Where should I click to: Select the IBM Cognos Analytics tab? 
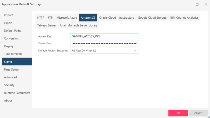(184, 18)
